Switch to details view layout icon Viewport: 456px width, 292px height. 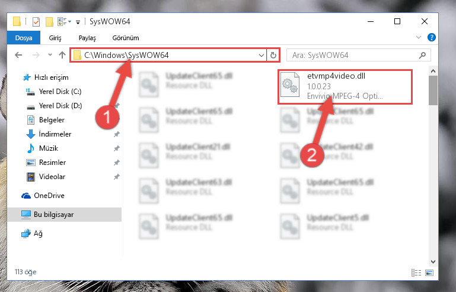(416, 272)
